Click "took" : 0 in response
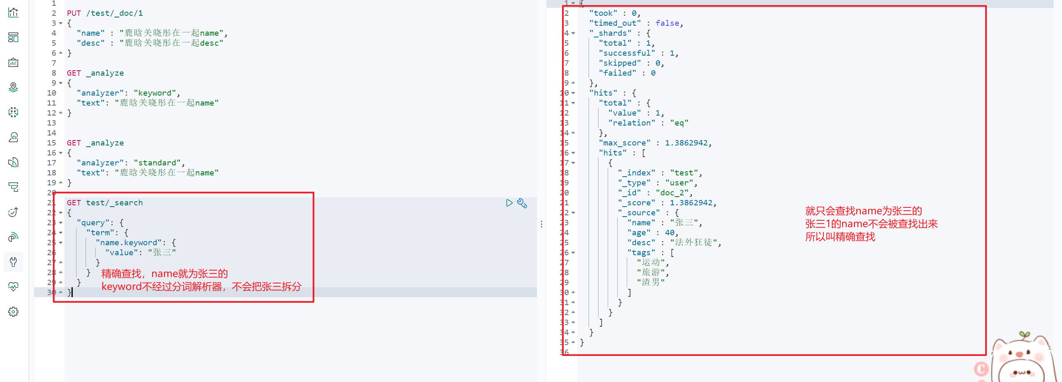This screenshot has height=382, width=1062. 615,13
